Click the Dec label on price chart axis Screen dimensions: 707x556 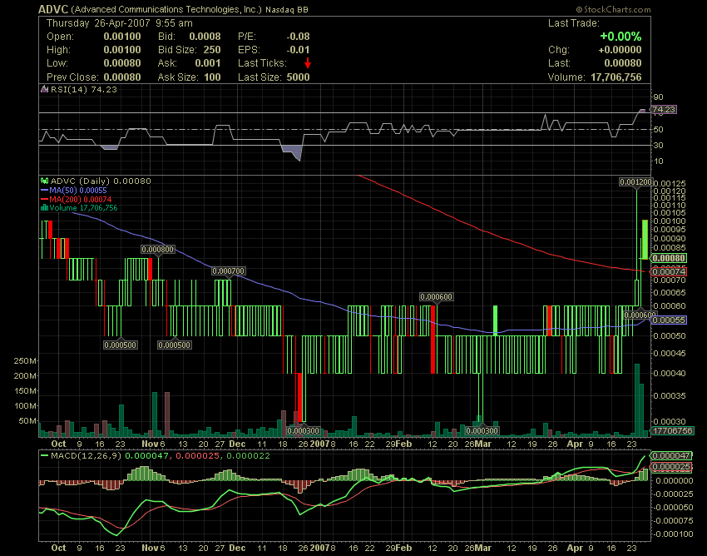pos(237,444)
